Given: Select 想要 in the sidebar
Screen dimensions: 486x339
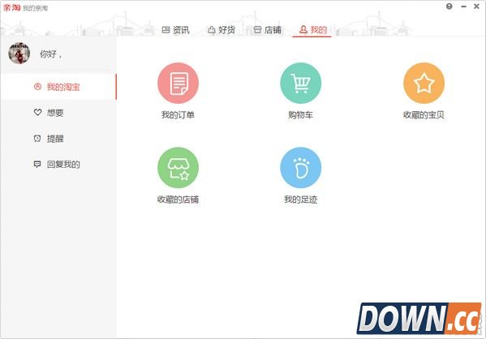Looking at the screenshot, I should (58, 113).
